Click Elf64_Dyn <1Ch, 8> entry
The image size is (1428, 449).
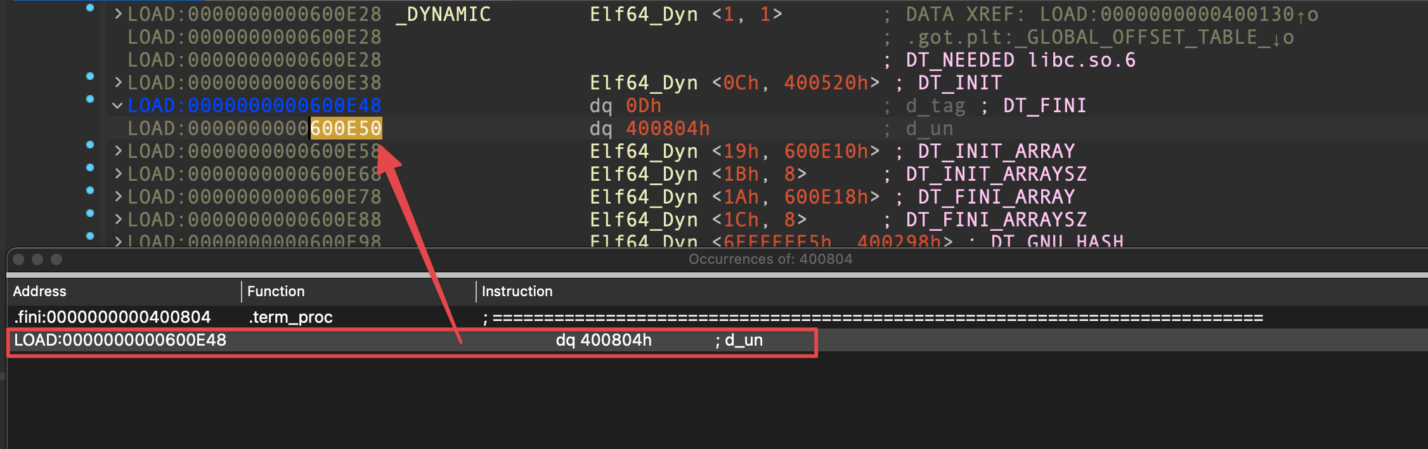point(698,219)
